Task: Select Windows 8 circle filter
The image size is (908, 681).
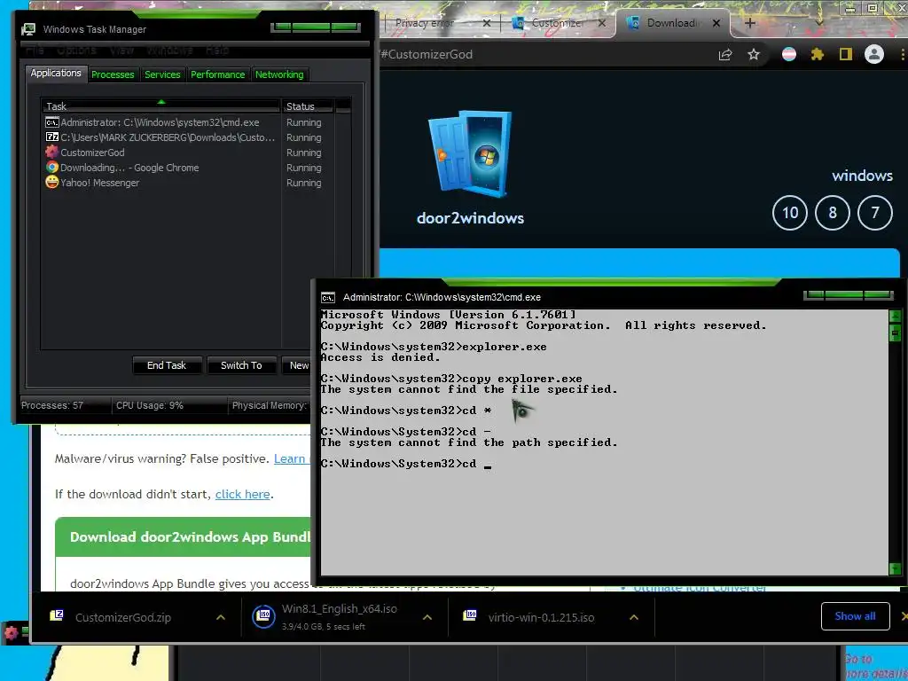Action: [x=832, y=213]
